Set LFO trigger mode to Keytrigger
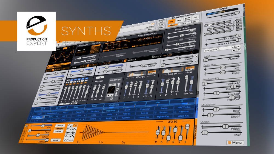This screenshot has height=154, width=274. point(59,129)
